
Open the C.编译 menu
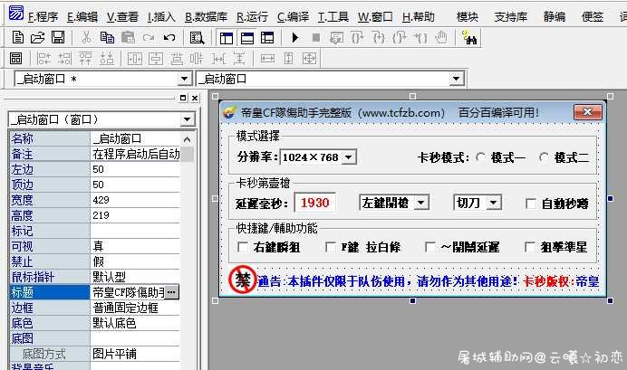click(x=293, y=17)
